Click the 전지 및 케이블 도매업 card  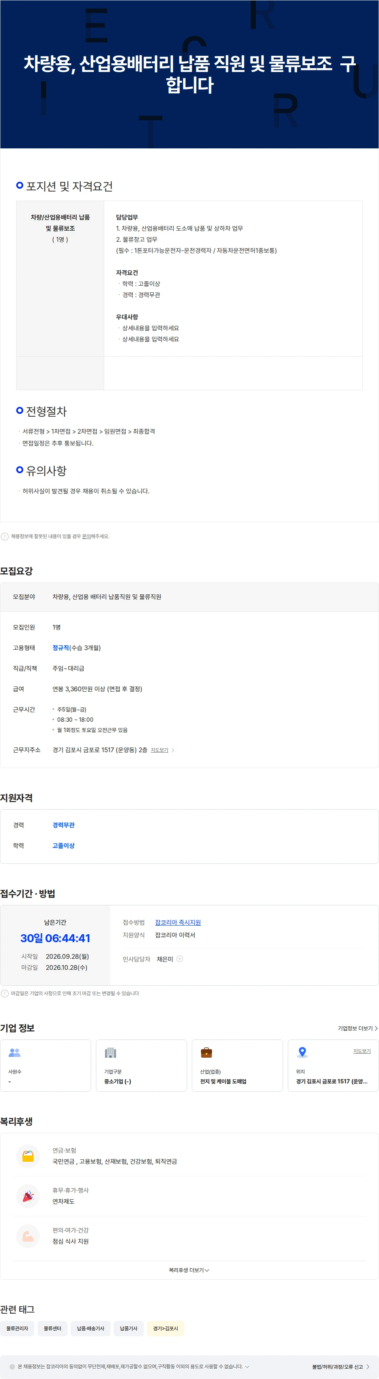tap(238, 1065)
